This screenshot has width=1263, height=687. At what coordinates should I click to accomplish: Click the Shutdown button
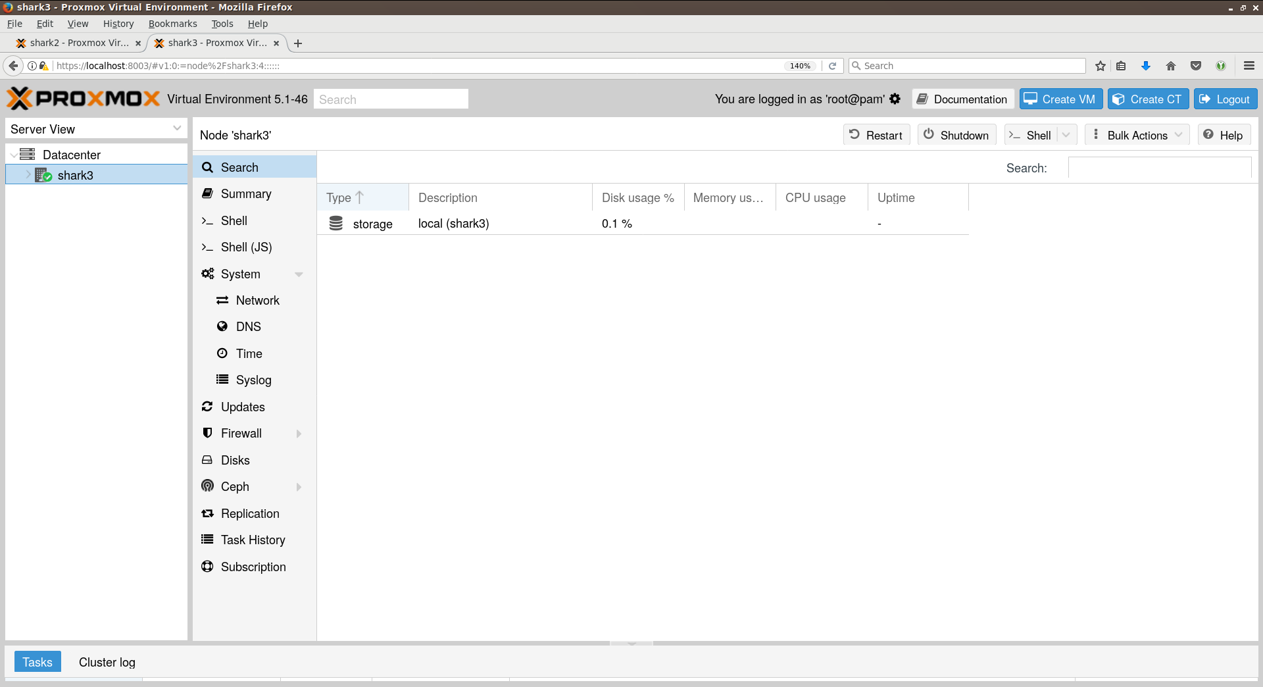click(956, 135)
